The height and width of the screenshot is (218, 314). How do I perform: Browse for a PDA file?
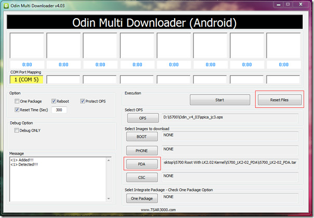[x=142, y=164]
